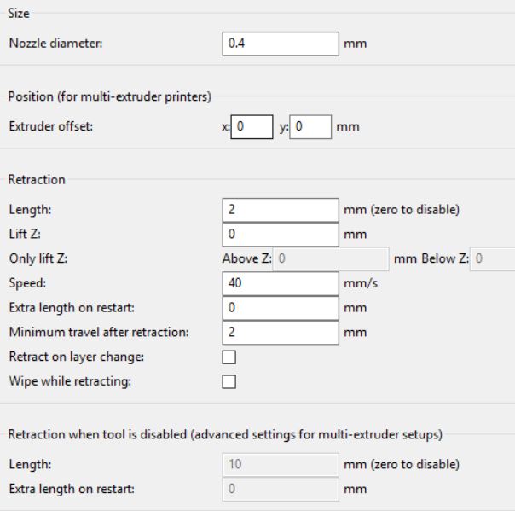Click the Only lift Z Below Z field
The width and height of the screenshot is (515, 511).
pyautogui.click(x=492, y=259)
